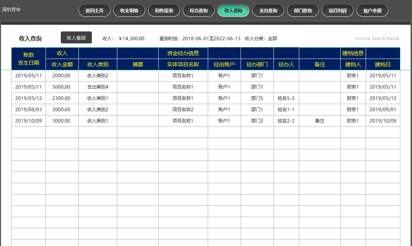Click the 实体项目名称 column header
Screen dimensions: 412x246
[x=183, y=64]
